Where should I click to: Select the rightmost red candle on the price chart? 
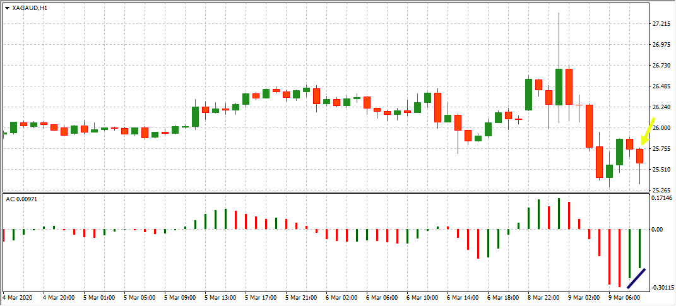[639, 156]
